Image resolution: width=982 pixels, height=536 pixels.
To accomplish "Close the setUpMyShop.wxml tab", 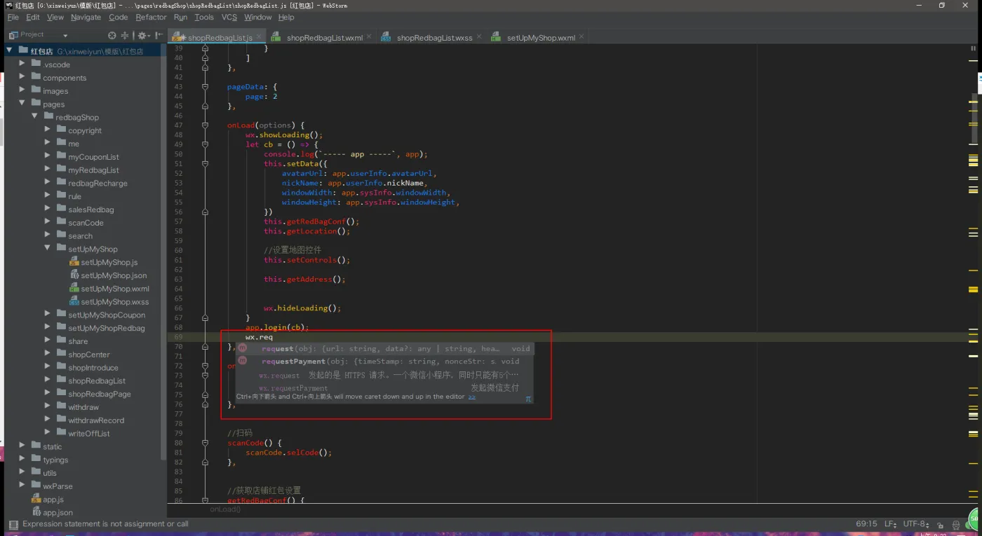I will (x=581, y=38).
